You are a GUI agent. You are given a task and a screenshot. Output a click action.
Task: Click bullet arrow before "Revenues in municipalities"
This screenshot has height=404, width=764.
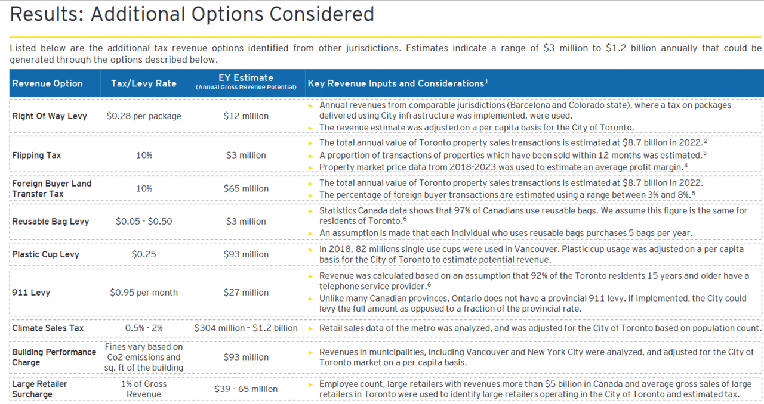(x=310, y=352)
